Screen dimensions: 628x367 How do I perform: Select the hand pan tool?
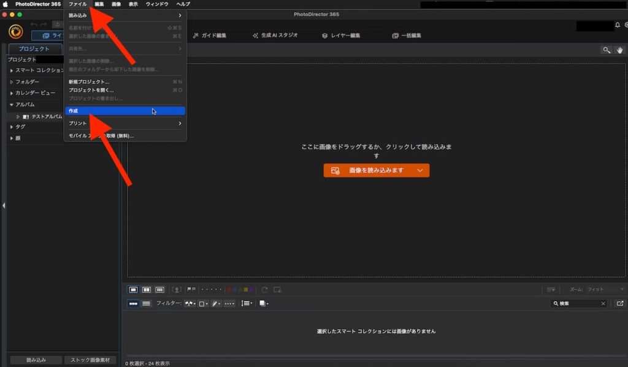click(x=619, y=50)
